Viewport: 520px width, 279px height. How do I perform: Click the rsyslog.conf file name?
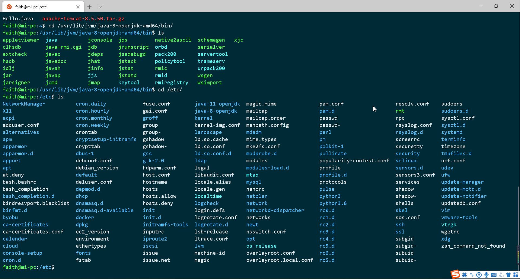pyautogui.click(x=414, y=125)
